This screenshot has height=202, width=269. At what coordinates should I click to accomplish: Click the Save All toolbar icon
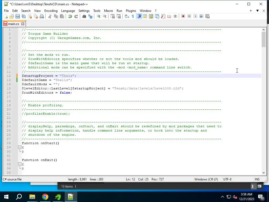pos(24,16)
